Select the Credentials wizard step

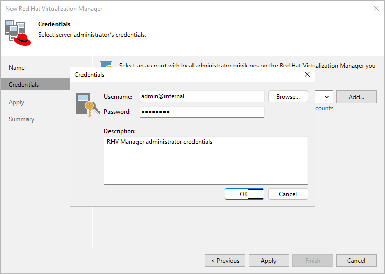[24, 85]
